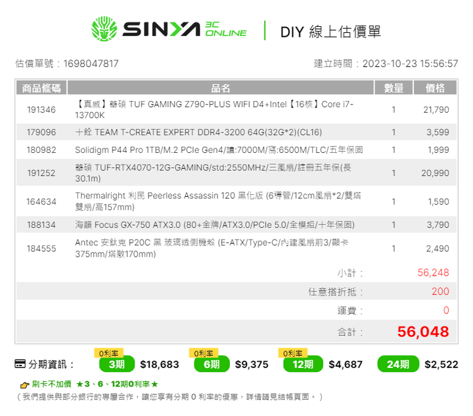Click the 分期資訊 label
Image resolution: width=473 pixels, height=416 pixels.
(x=51, y=364)
